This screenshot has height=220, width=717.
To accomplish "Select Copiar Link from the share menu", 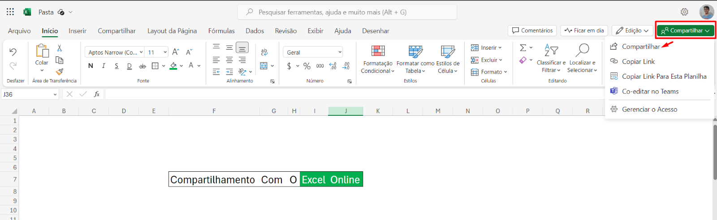I will click(638, 62).
